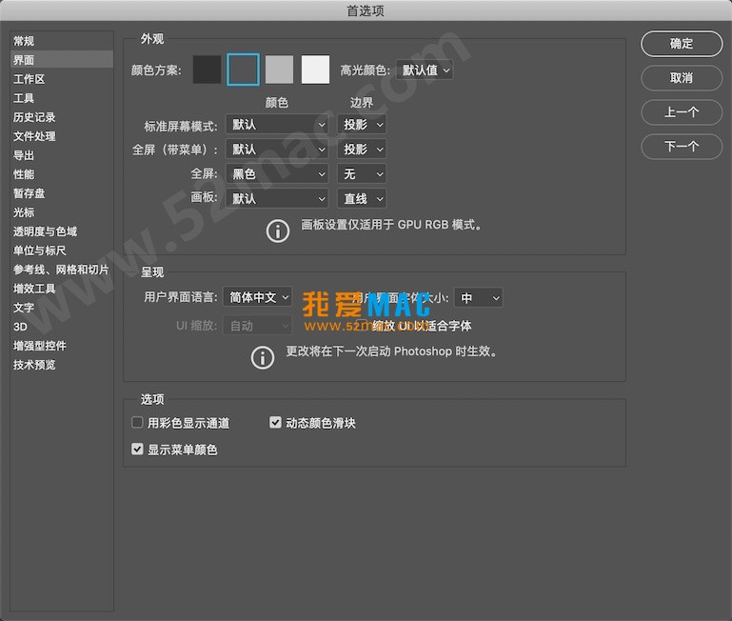Open the 常规 preferences category
This screenshot has height=621, width=732.
click(62, 41)
